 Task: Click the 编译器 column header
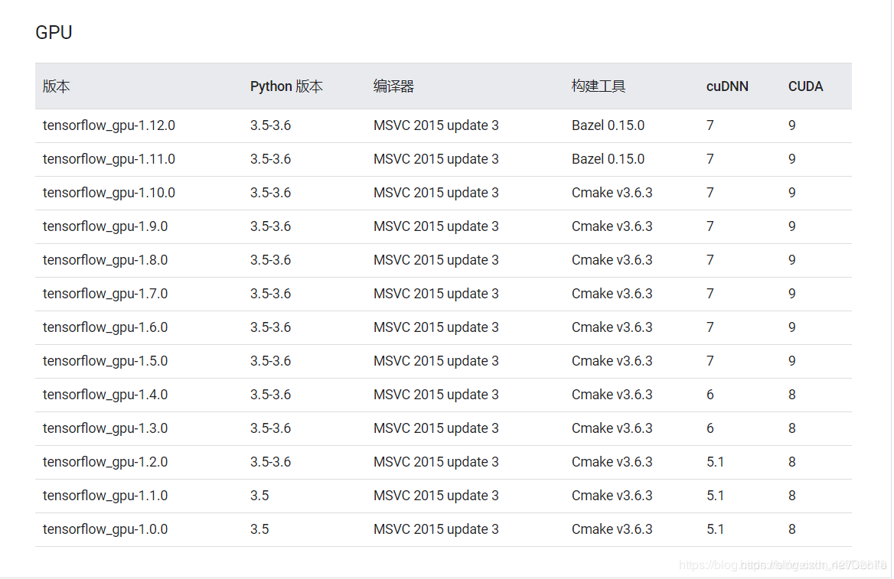(393, 86)
